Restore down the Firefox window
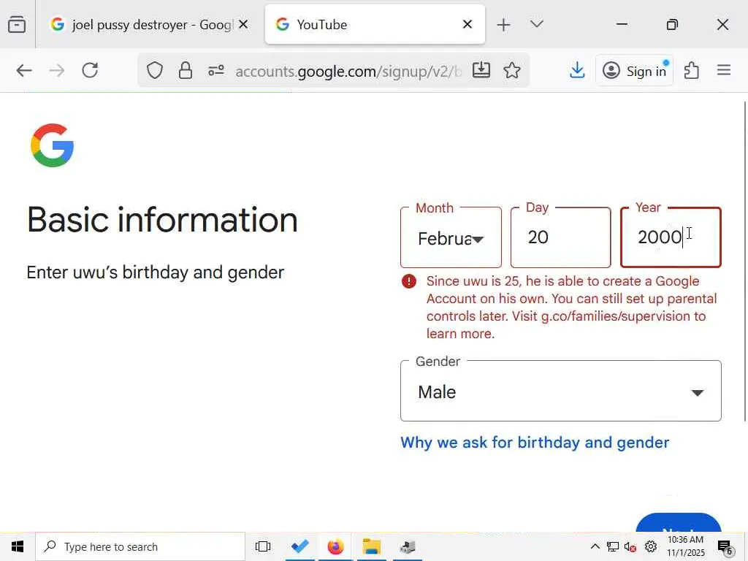This screenshot has width=748, height=561. pos(672,24)
